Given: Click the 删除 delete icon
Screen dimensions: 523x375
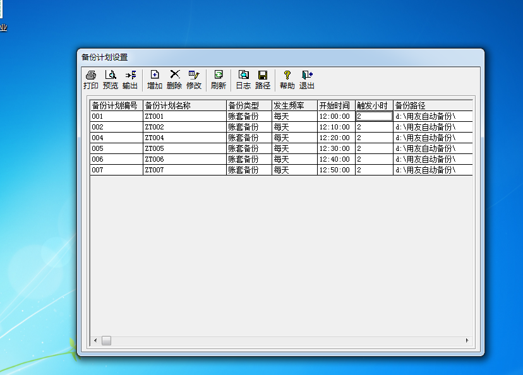Looking at the screenshot, I should click(174, 80).
